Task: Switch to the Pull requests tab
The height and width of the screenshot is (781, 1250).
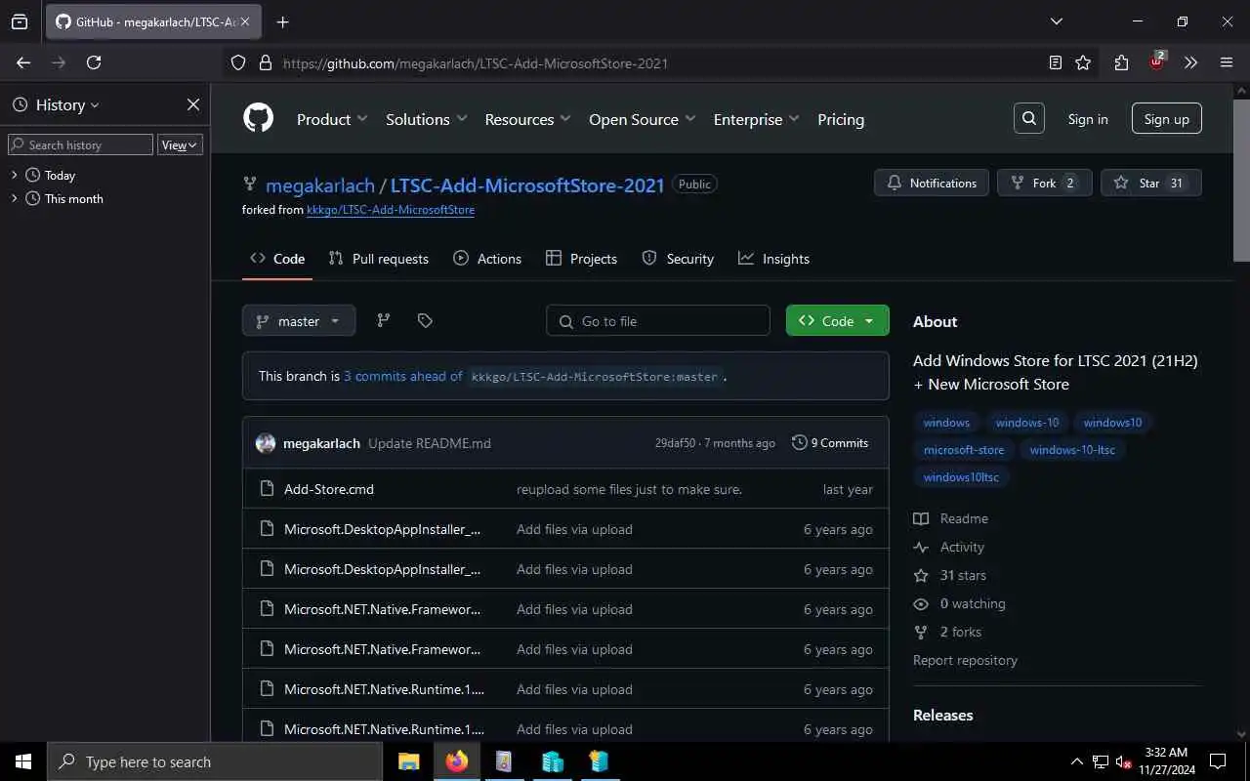Action: tap(379, 259)
